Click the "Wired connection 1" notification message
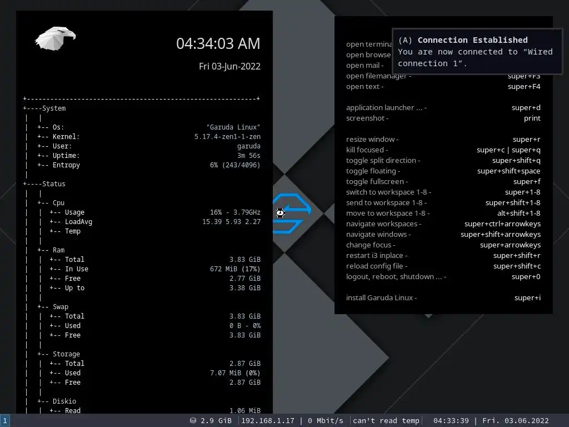Image resolution: width=569 pixels, height=427 pixels. click(x=475, y=57)
